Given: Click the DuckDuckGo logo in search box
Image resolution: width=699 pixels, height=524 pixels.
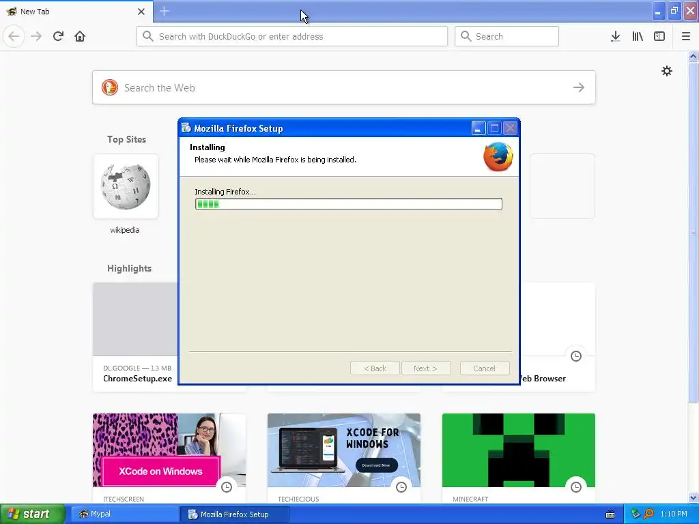Looking at the screenshot, I should (110, 87).
